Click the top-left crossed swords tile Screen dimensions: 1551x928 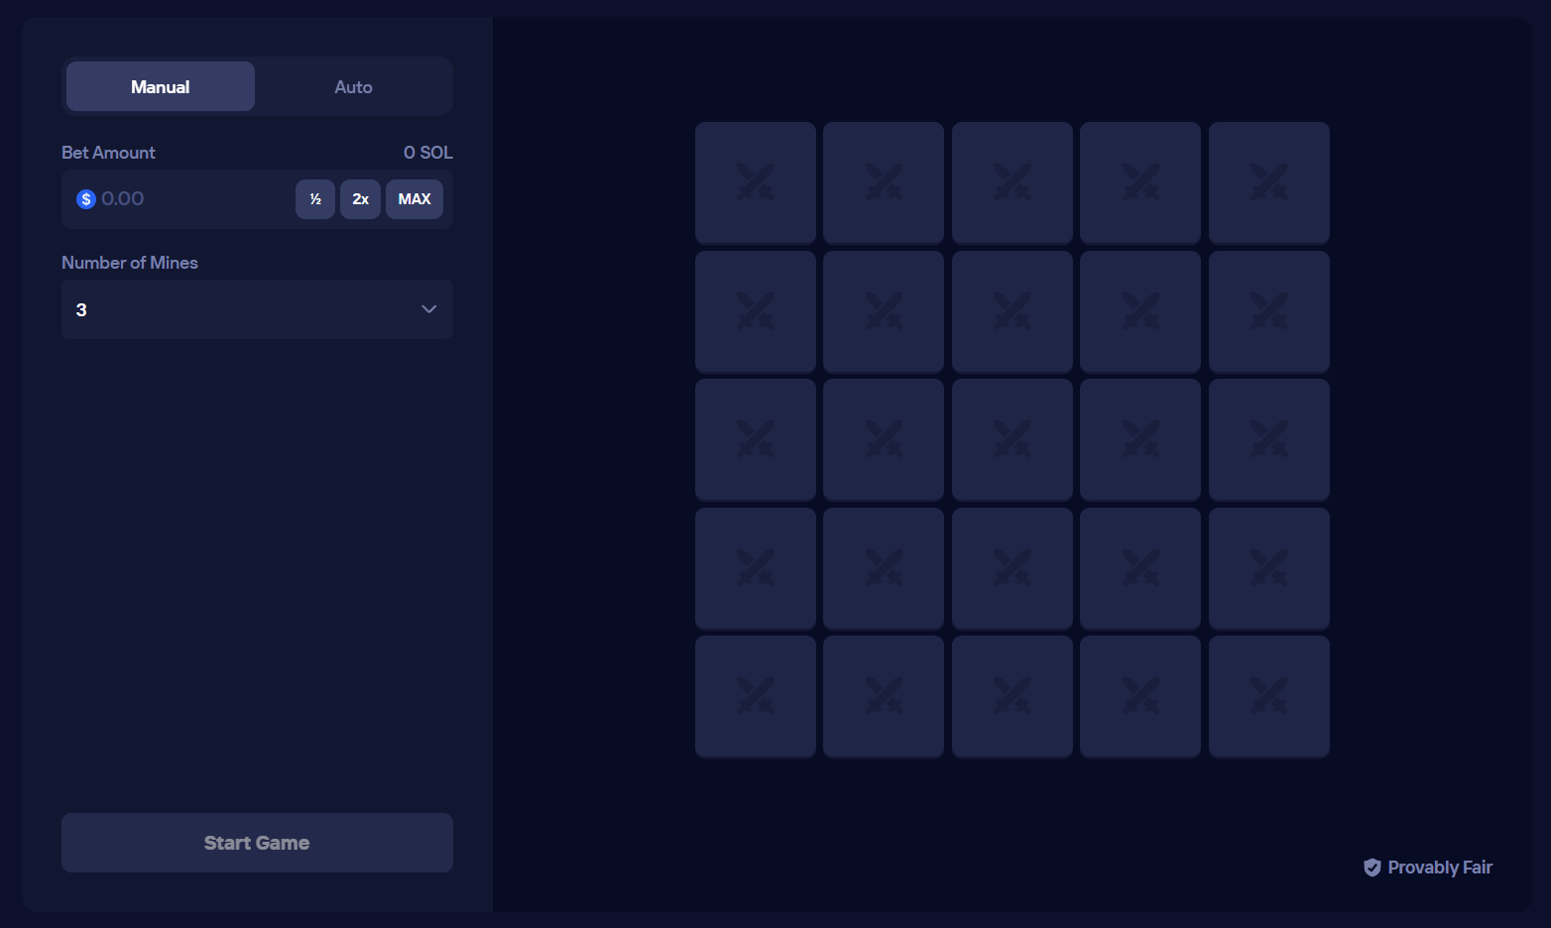755,182
